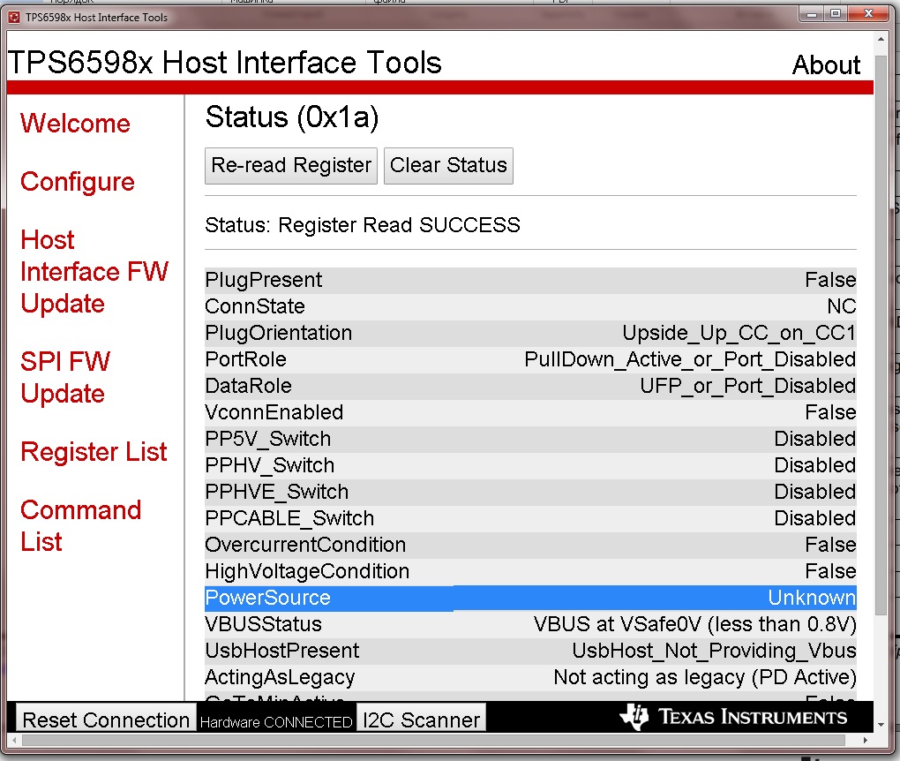Select the PlugPresent status row
Image resolution: width=900 pixels, height=761 pixels.
pyautogui.click(x=529, y=280)
